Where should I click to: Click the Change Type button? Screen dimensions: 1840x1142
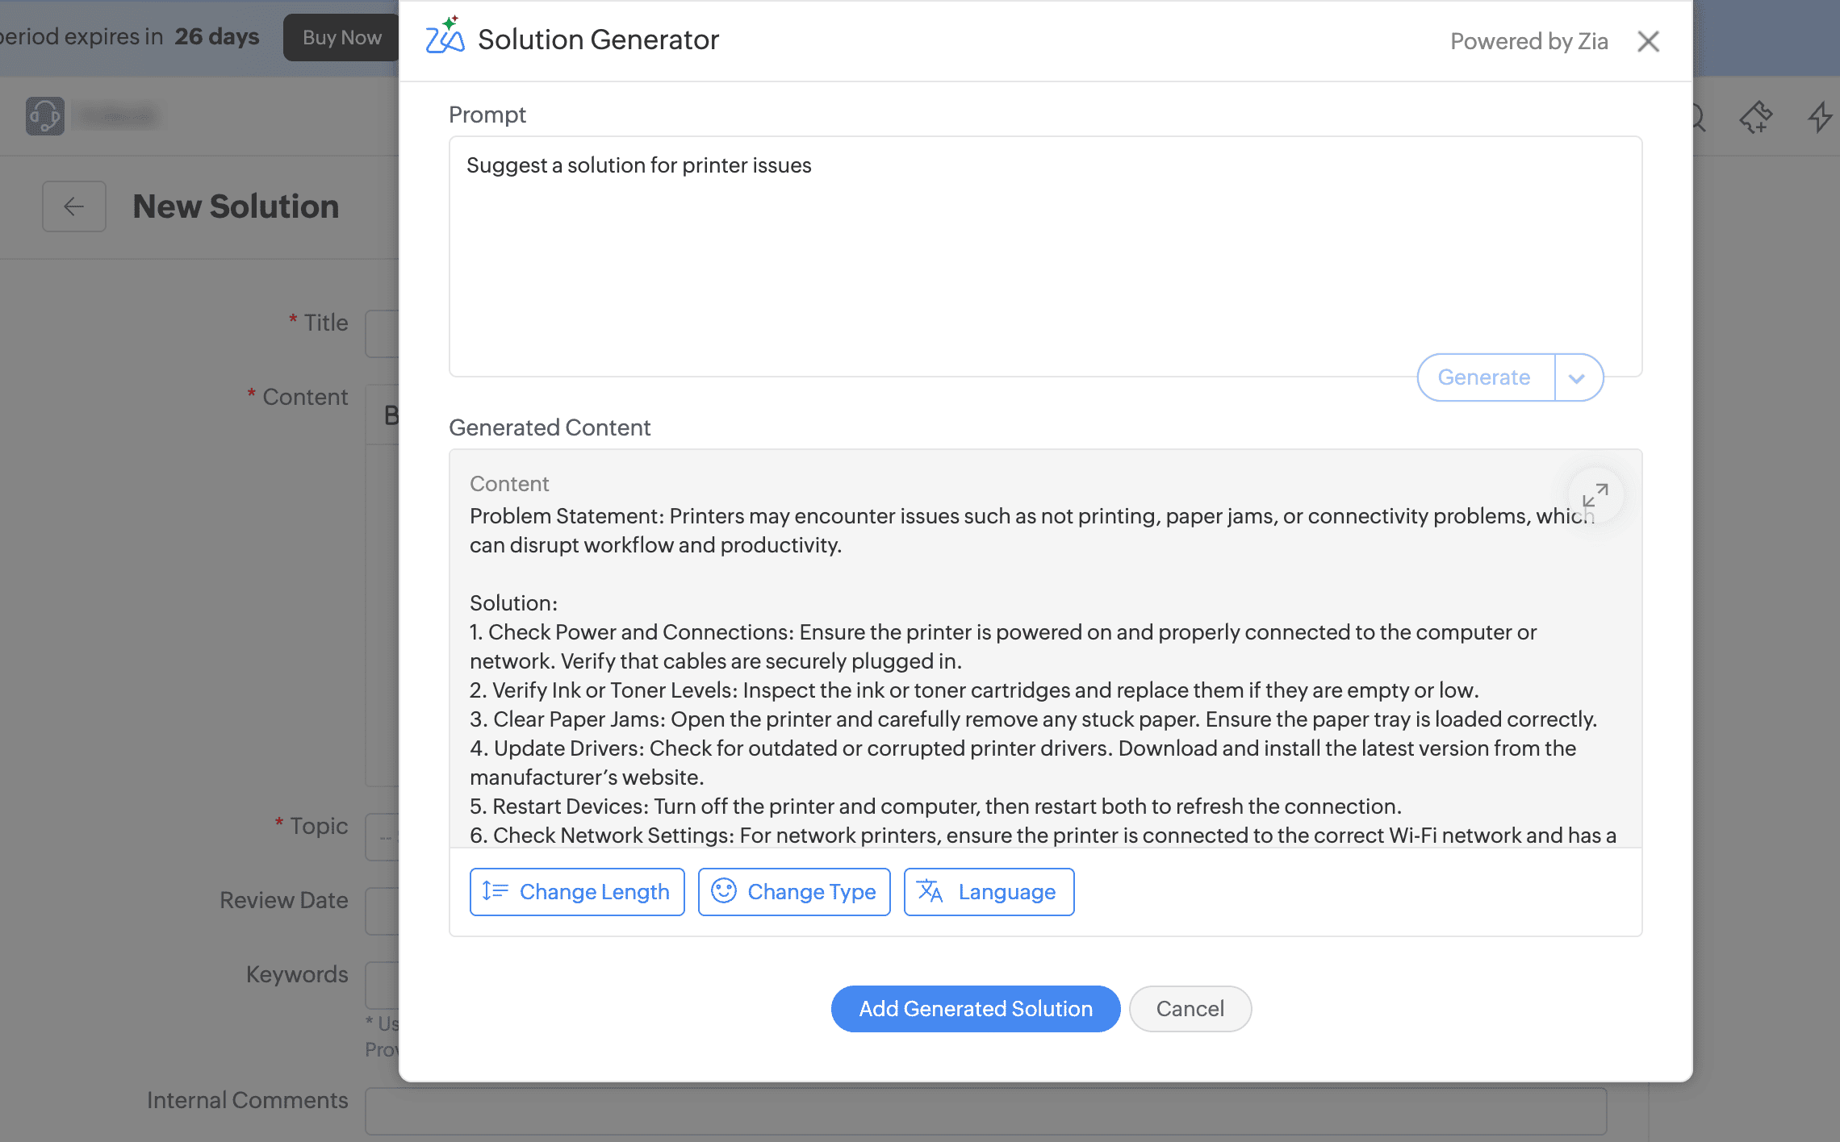click(794, 892)
